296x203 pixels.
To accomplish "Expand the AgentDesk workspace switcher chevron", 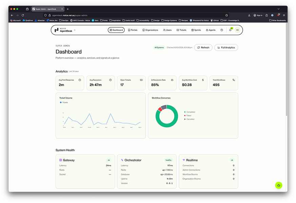I will point(75,30).
